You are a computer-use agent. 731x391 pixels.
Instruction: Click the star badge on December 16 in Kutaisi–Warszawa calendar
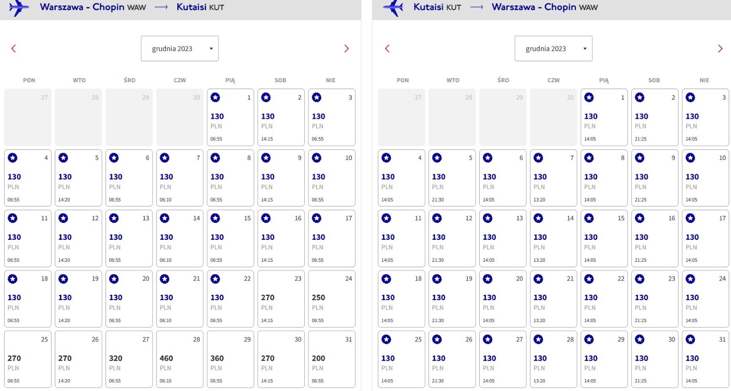pyautogui.click(x=640, y=218)
